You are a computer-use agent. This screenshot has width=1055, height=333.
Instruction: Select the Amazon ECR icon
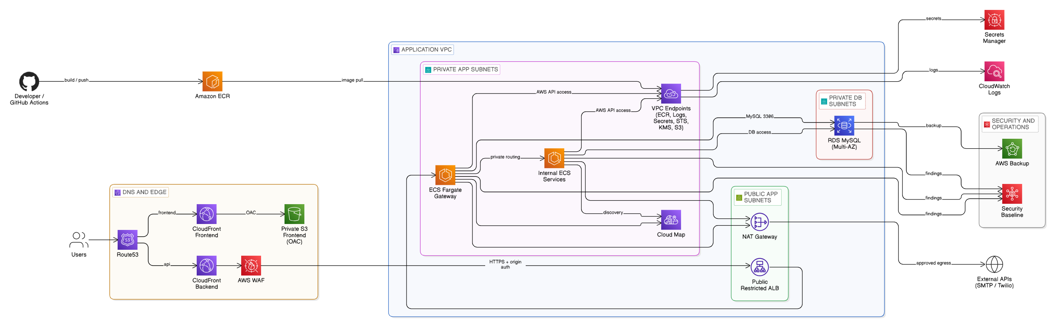(212, 81)
